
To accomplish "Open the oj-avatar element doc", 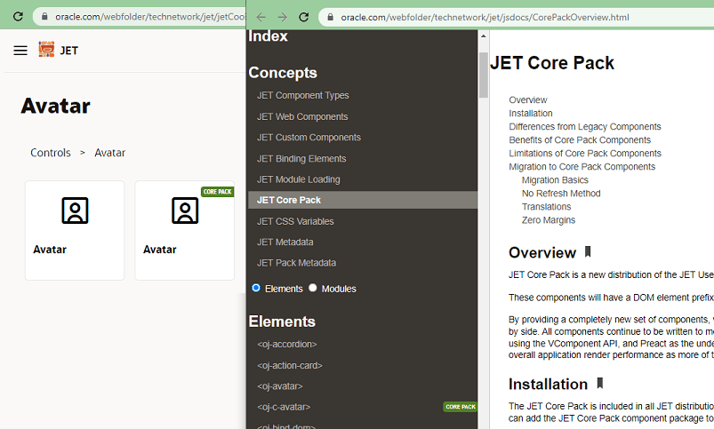I will point(279,386).
